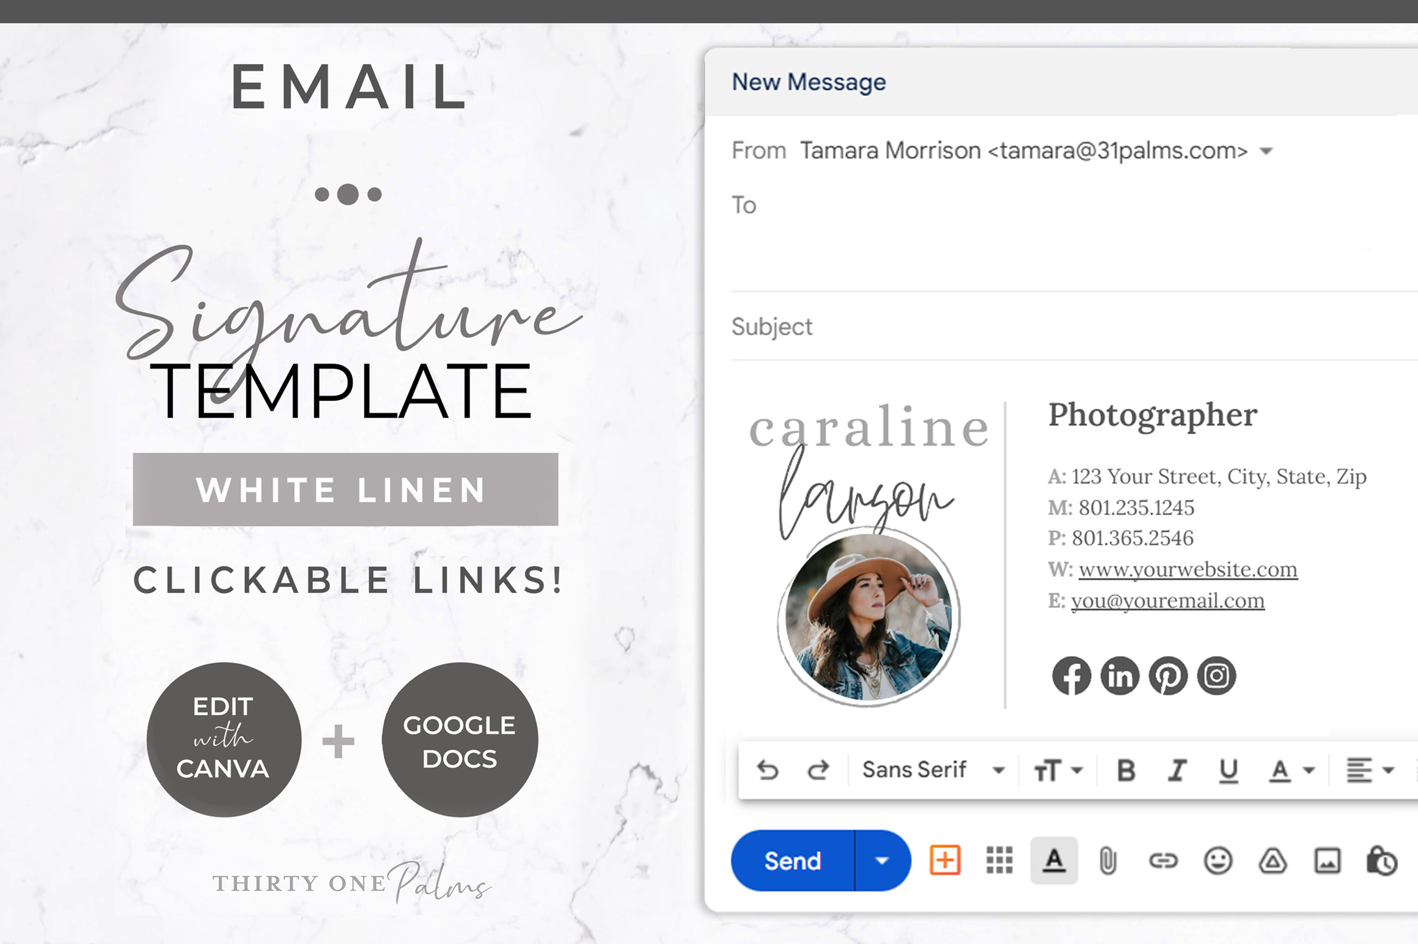The image size is (1418, 944).
Task: Click into the Subject field
Action: (1039, 327)
